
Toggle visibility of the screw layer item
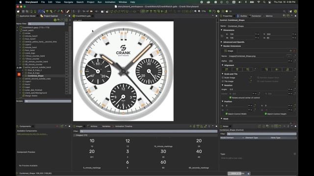(x=67, y=33)
